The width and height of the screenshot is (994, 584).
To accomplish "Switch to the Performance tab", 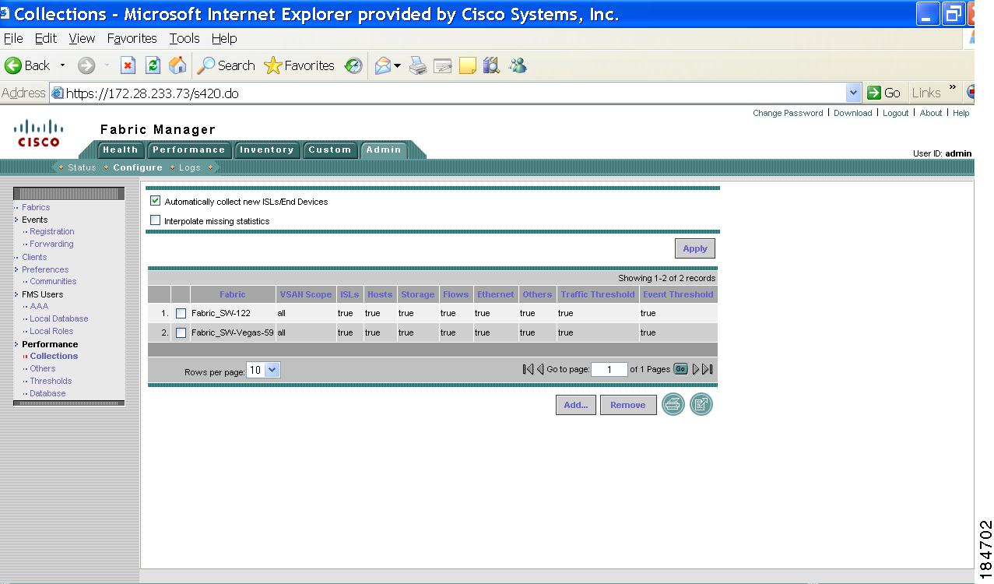I will point(188,150).
